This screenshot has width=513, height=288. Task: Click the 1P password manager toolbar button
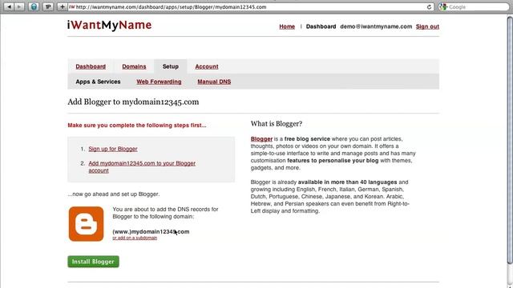(48, 6)
